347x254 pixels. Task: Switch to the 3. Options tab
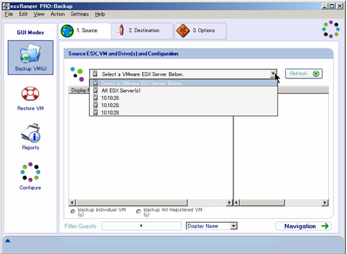(200, 31)
